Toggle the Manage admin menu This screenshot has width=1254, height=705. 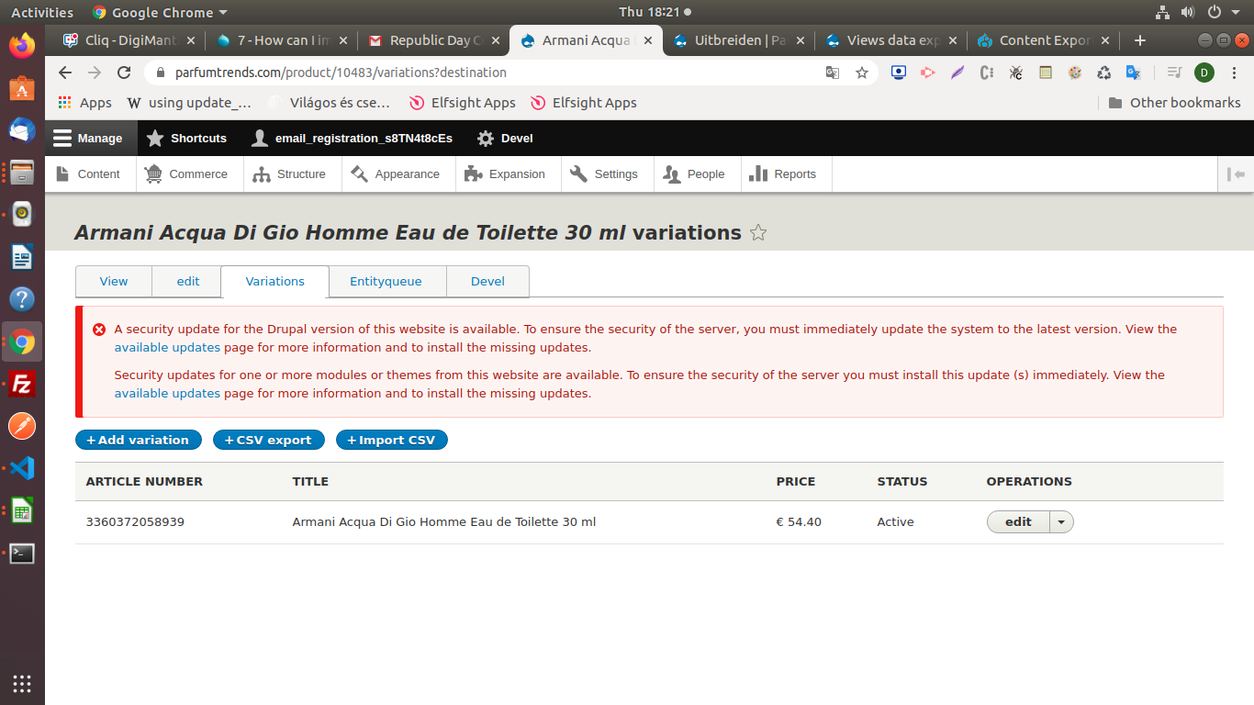pyautogui.click(x=88, y=139)
